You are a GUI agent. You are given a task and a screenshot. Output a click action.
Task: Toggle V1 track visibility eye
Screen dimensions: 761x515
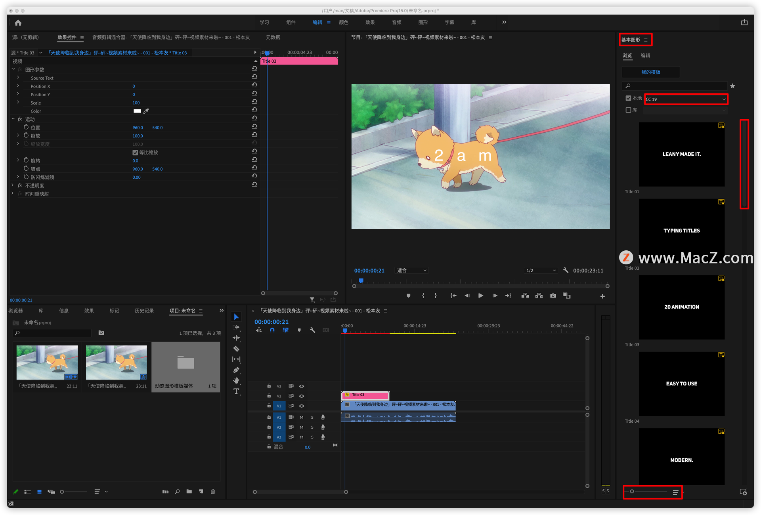[302, 406]
